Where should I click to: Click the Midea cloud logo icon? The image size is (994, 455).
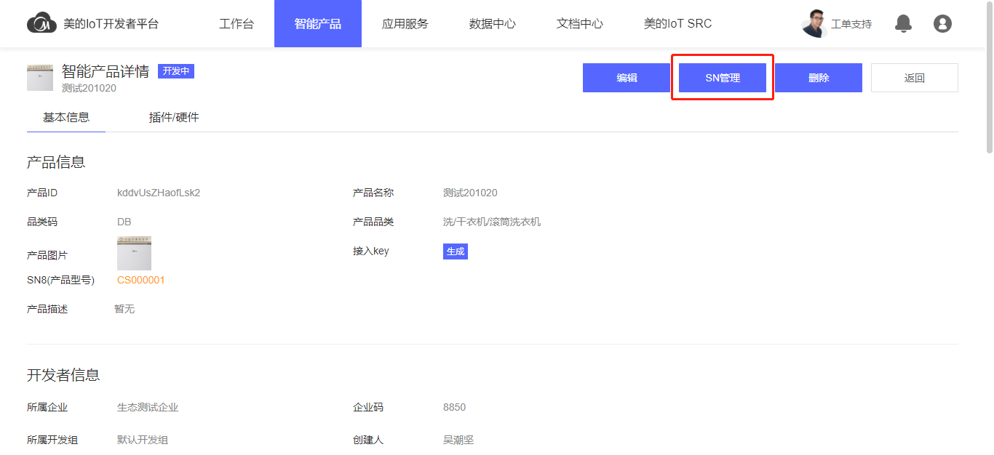(x=41, y=23)
